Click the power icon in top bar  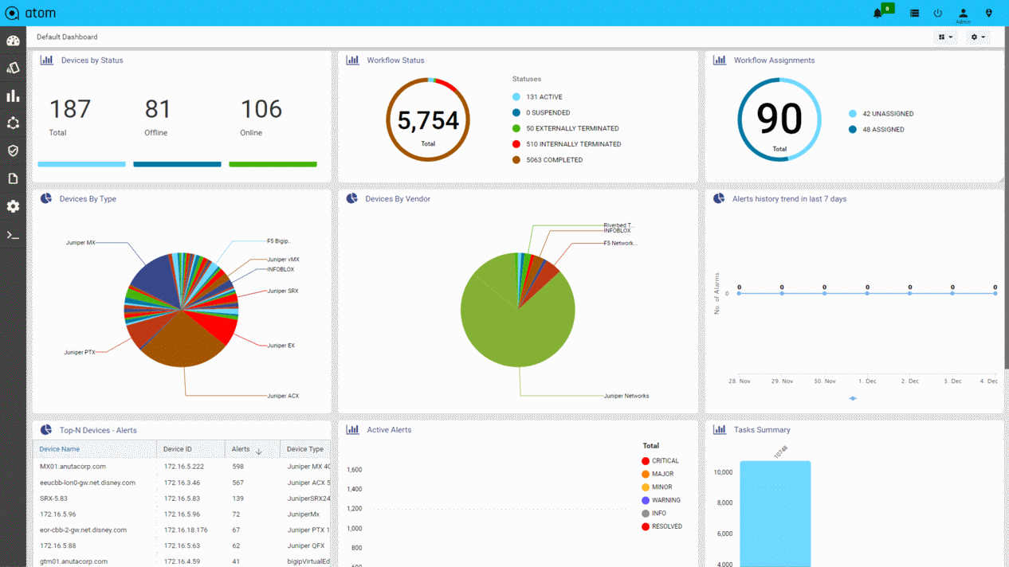937,13
